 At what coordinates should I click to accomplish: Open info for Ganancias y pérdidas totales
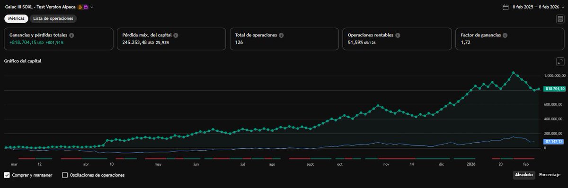pyautogui.click(x=71, y=35)
